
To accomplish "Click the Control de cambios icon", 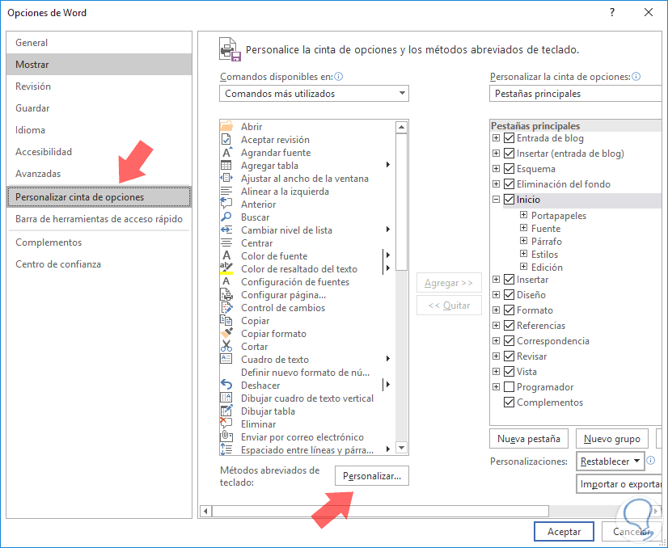I will coord(226,307).
